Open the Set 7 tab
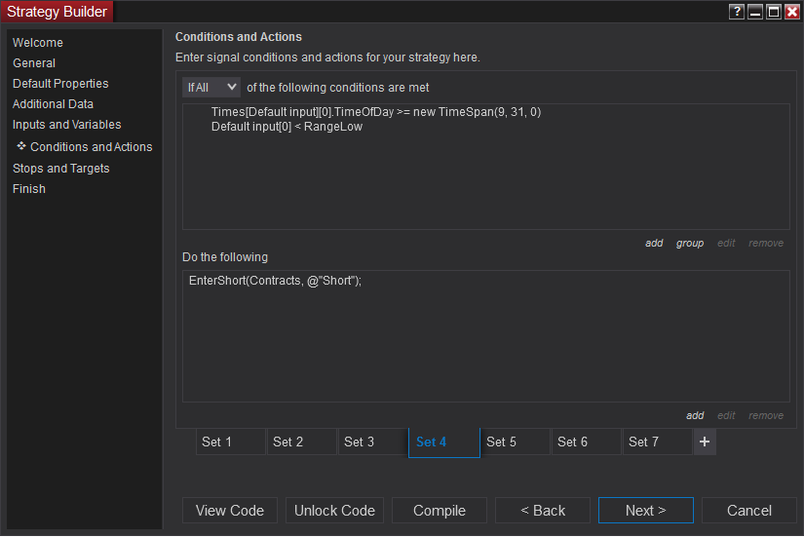Image resolution: width=804 pixels, height=538 pixels. pos(658,442)
